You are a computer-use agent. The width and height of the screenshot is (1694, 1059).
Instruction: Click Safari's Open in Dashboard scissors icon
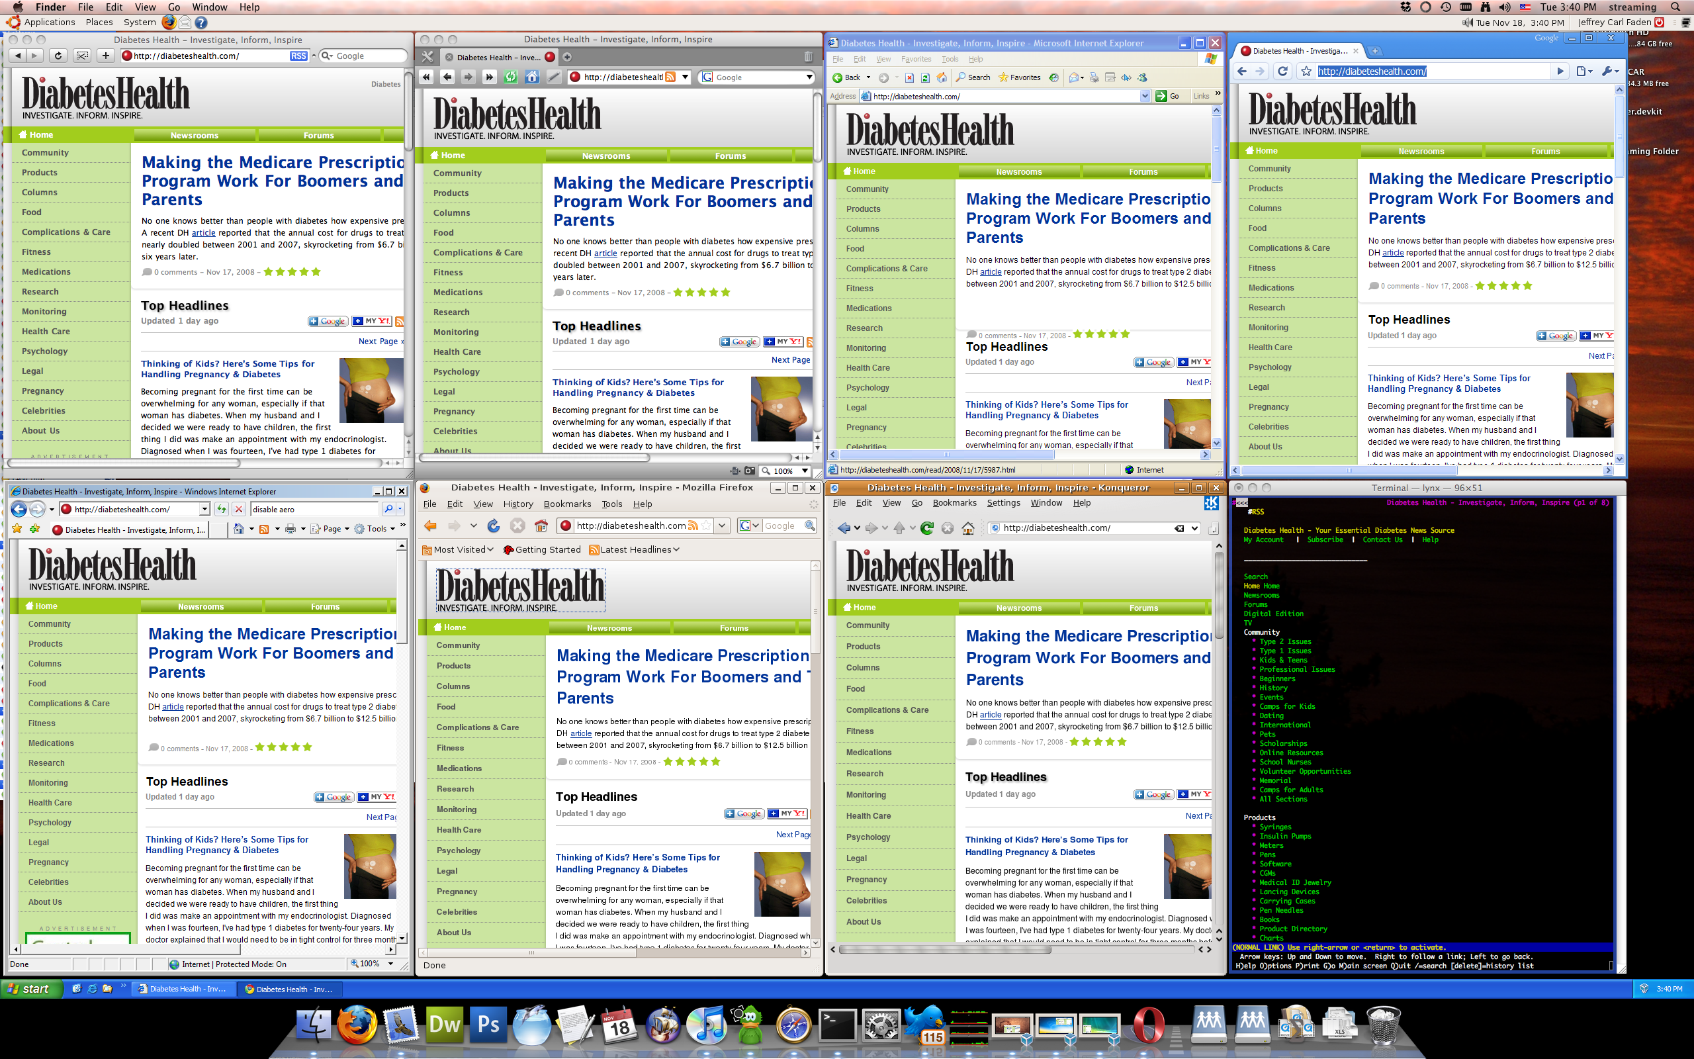pos(82,56)
